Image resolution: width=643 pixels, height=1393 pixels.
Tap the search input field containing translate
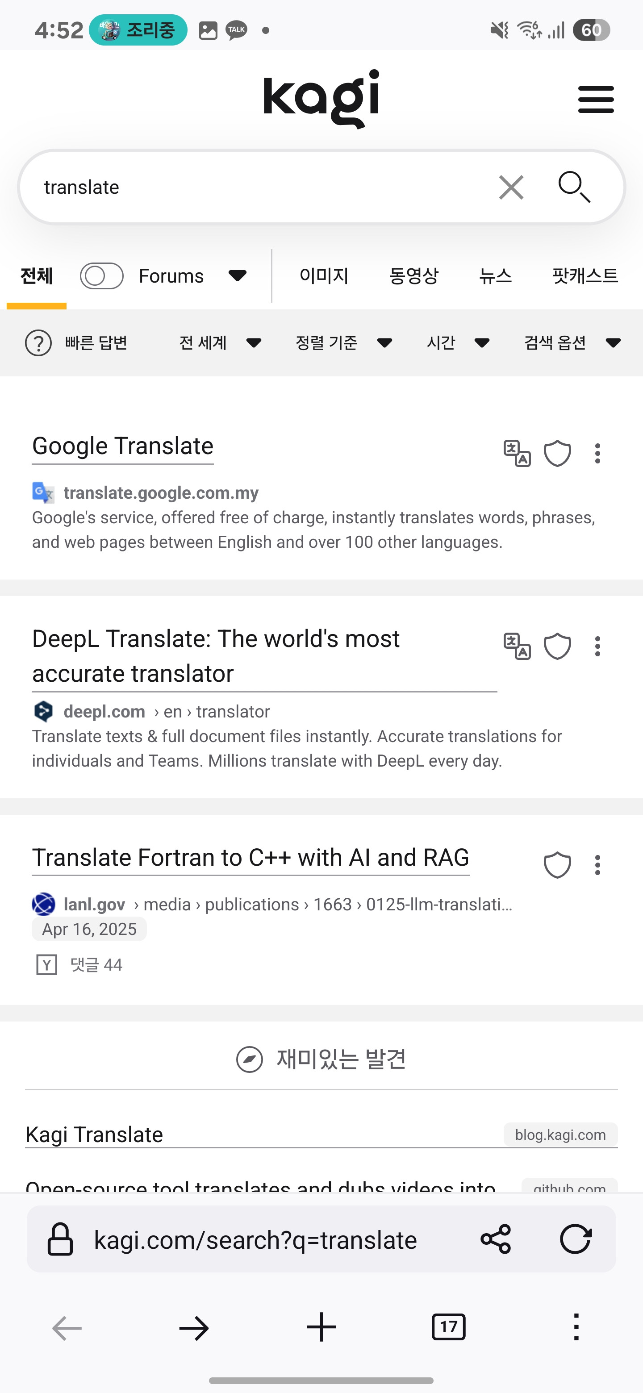(259, 187)
